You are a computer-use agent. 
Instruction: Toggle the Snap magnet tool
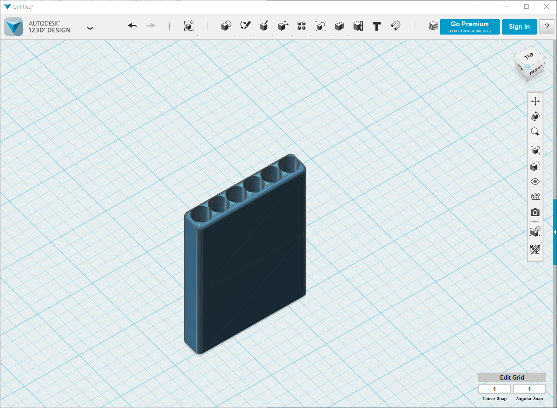tap(395, 26)
